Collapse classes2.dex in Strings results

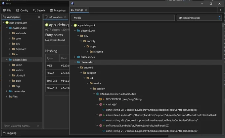coord(75,31)
